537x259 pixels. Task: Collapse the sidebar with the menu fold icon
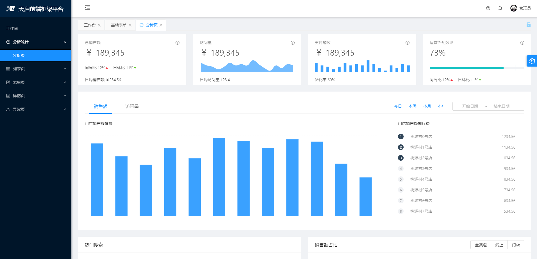pyautogui.click(x=88, y=8)
